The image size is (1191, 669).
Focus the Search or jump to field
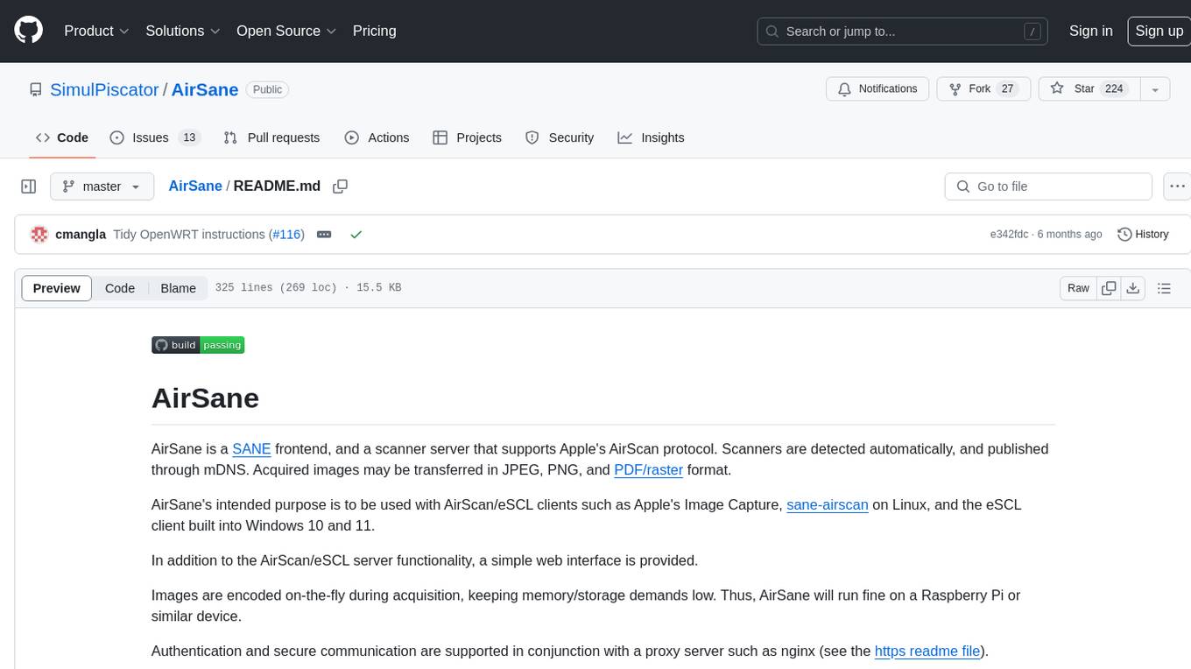tap(902, 31)
